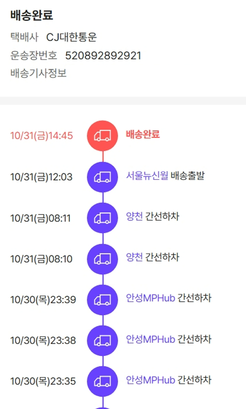Click the 배송출발 status text
The height and width of the screenshot is (409, 246).
(188, 176)
